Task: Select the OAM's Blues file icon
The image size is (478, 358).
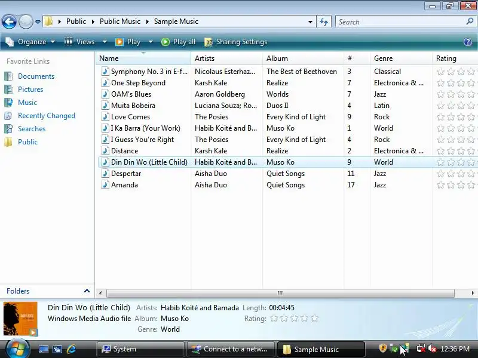Action: [105, 94]
